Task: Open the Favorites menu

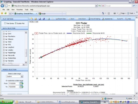Action: (20, 10)
